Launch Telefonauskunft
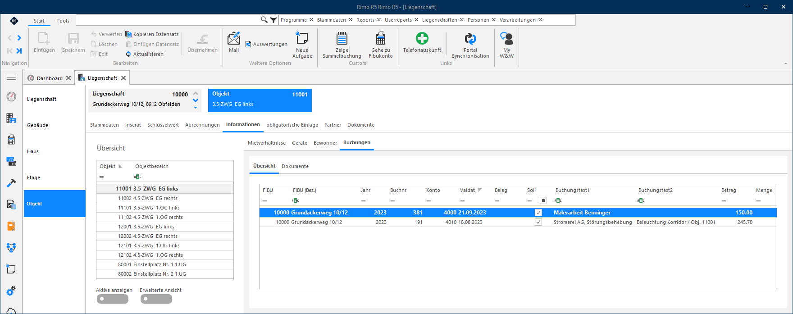Image resolution: width=793 pixels, height=314 pixels. point(422,42)
